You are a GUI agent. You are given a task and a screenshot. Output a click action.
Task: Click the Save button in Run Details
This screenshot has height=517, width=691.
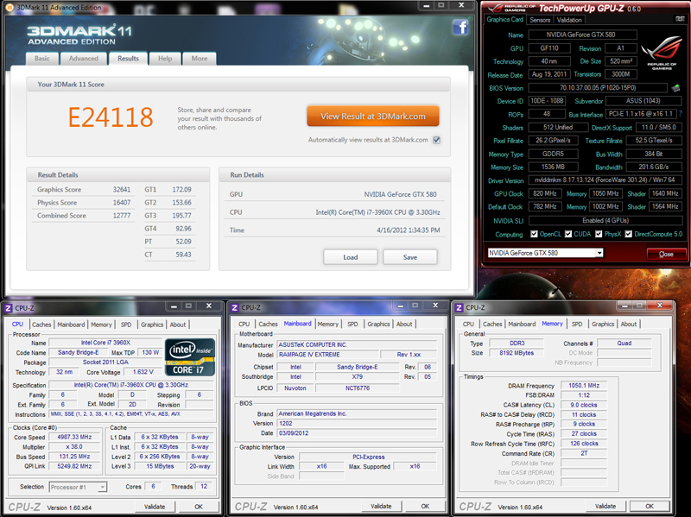click(x=409, y=257)
